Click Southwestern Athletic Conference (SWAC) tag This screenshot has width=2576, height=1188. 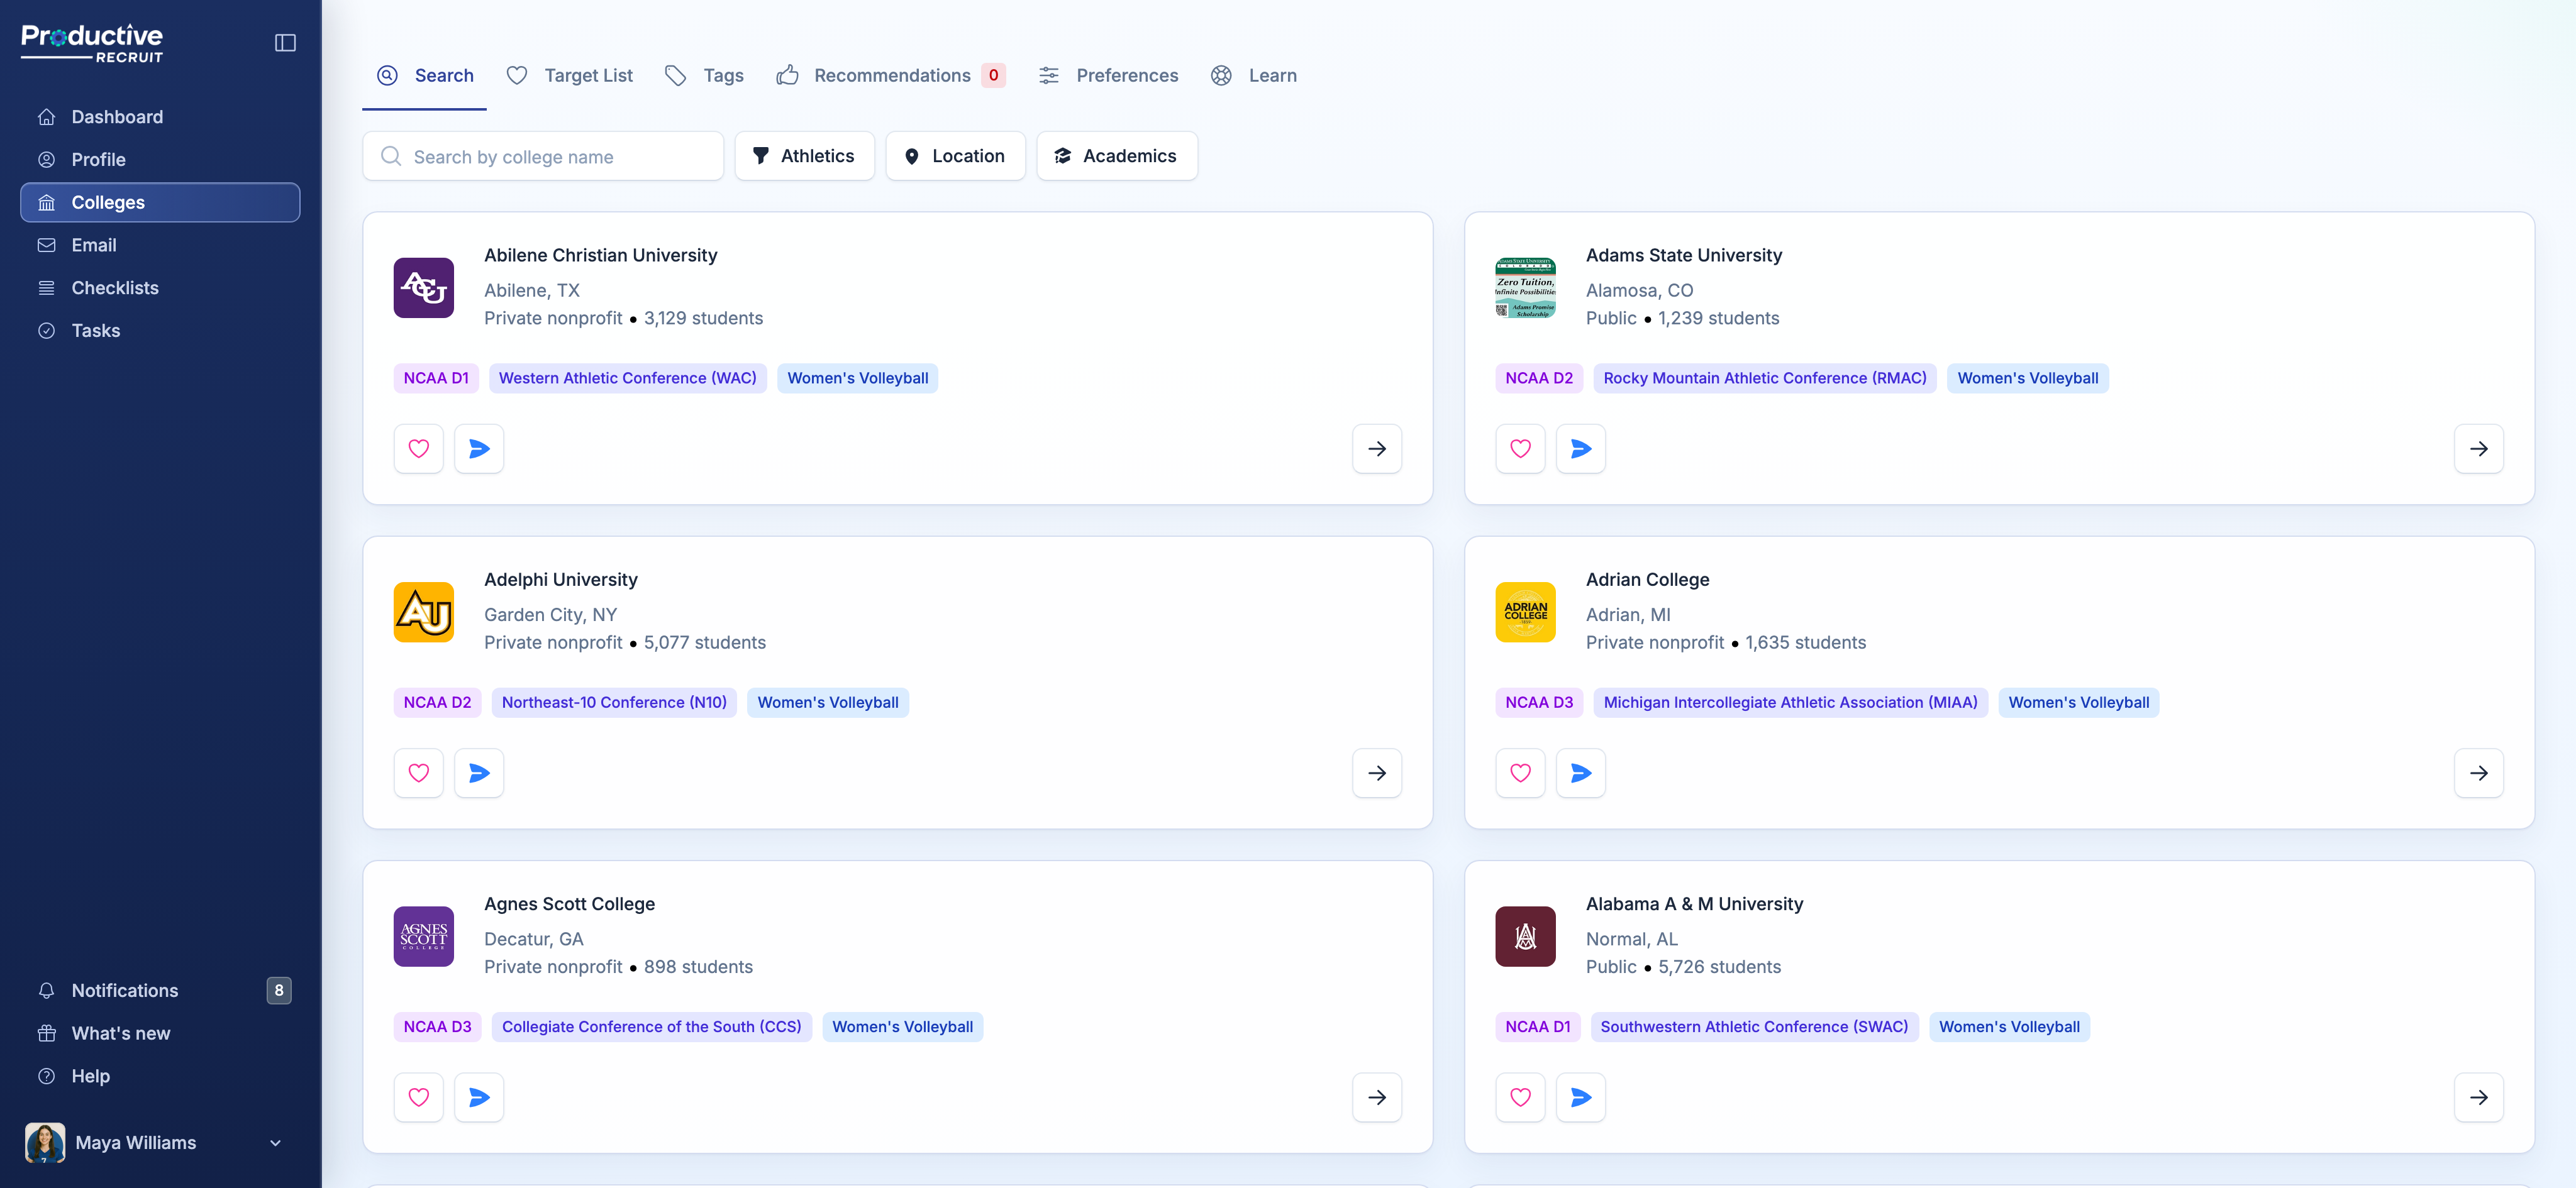tap(1754, 1027)
